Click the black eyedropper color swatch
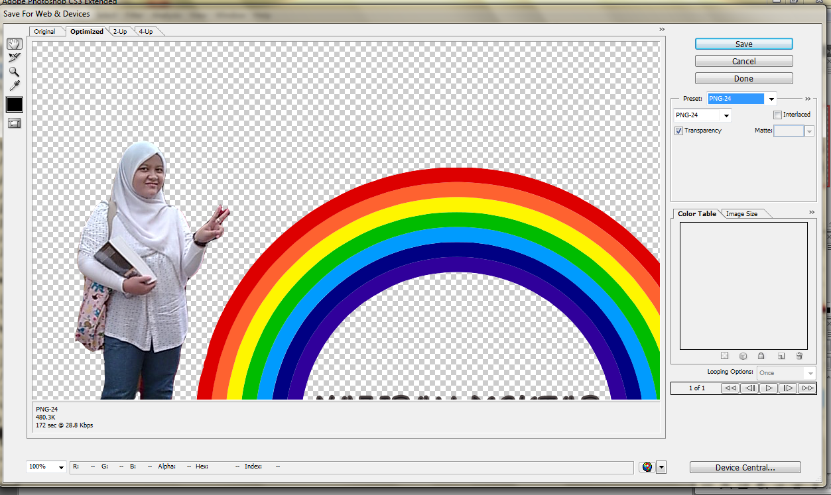 point(14,104)
